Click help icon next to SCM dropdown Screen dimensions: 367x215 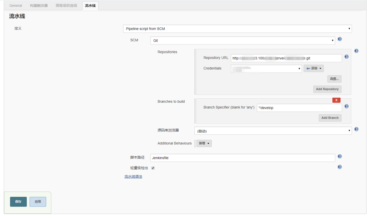[340, 39]
